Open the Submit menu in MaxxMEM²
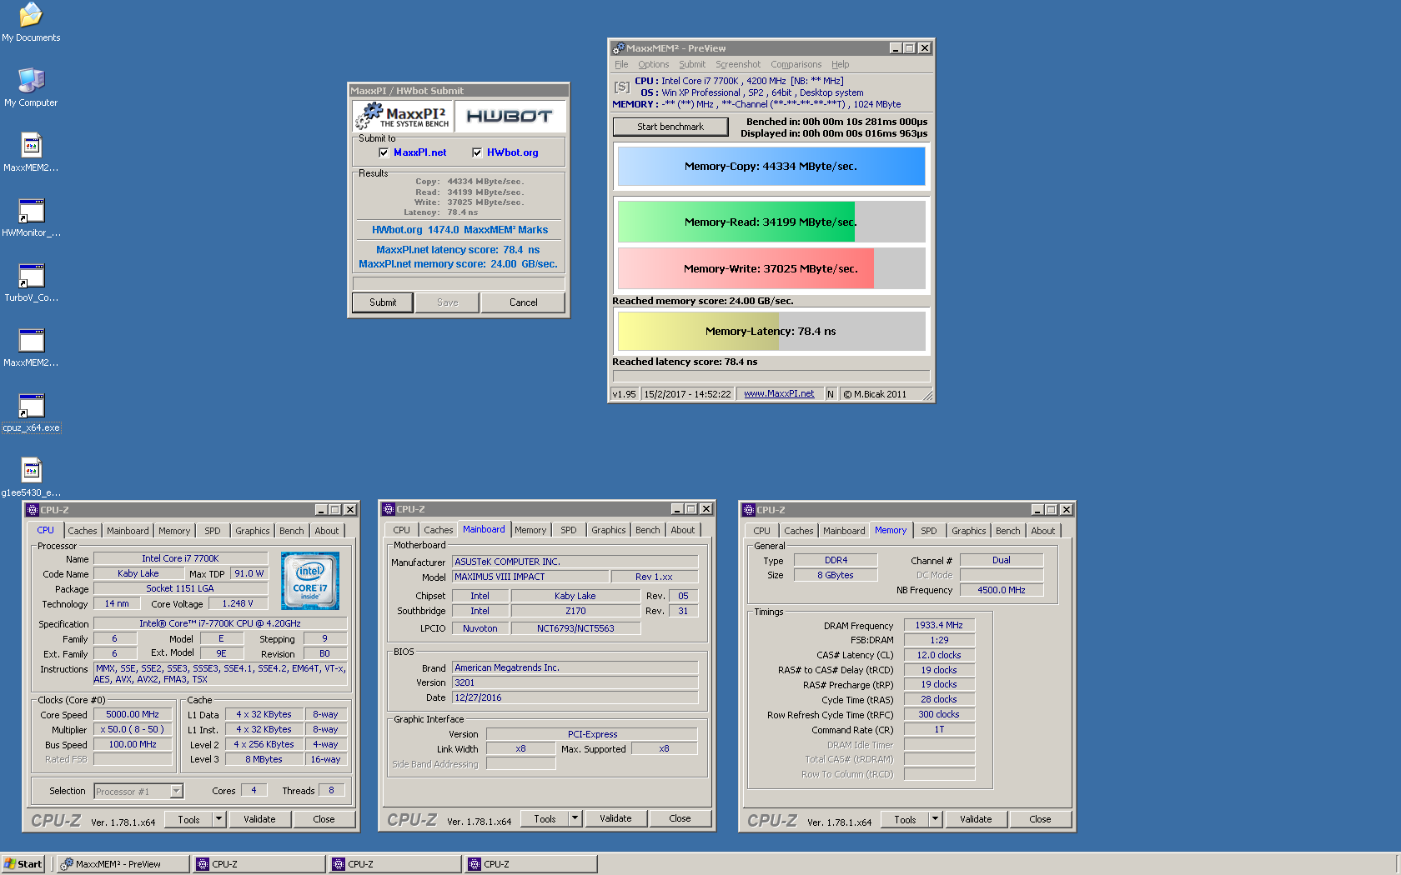The height and width of the screenshot is (875, 1401). coord(692,64)
